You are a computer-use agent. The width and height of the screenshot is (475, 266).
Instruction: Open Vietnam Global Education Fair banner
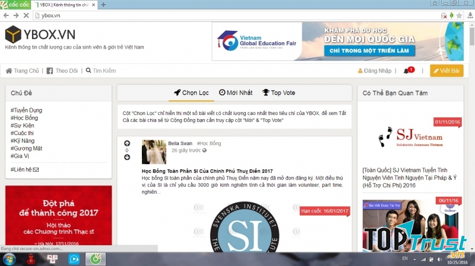point(338,41)
